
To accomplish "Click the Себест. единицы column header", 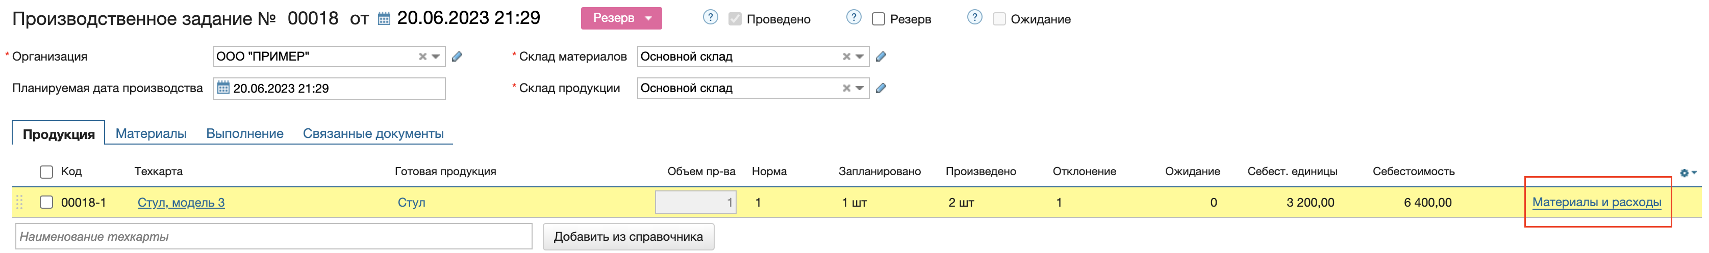I will coord(1292,172).
